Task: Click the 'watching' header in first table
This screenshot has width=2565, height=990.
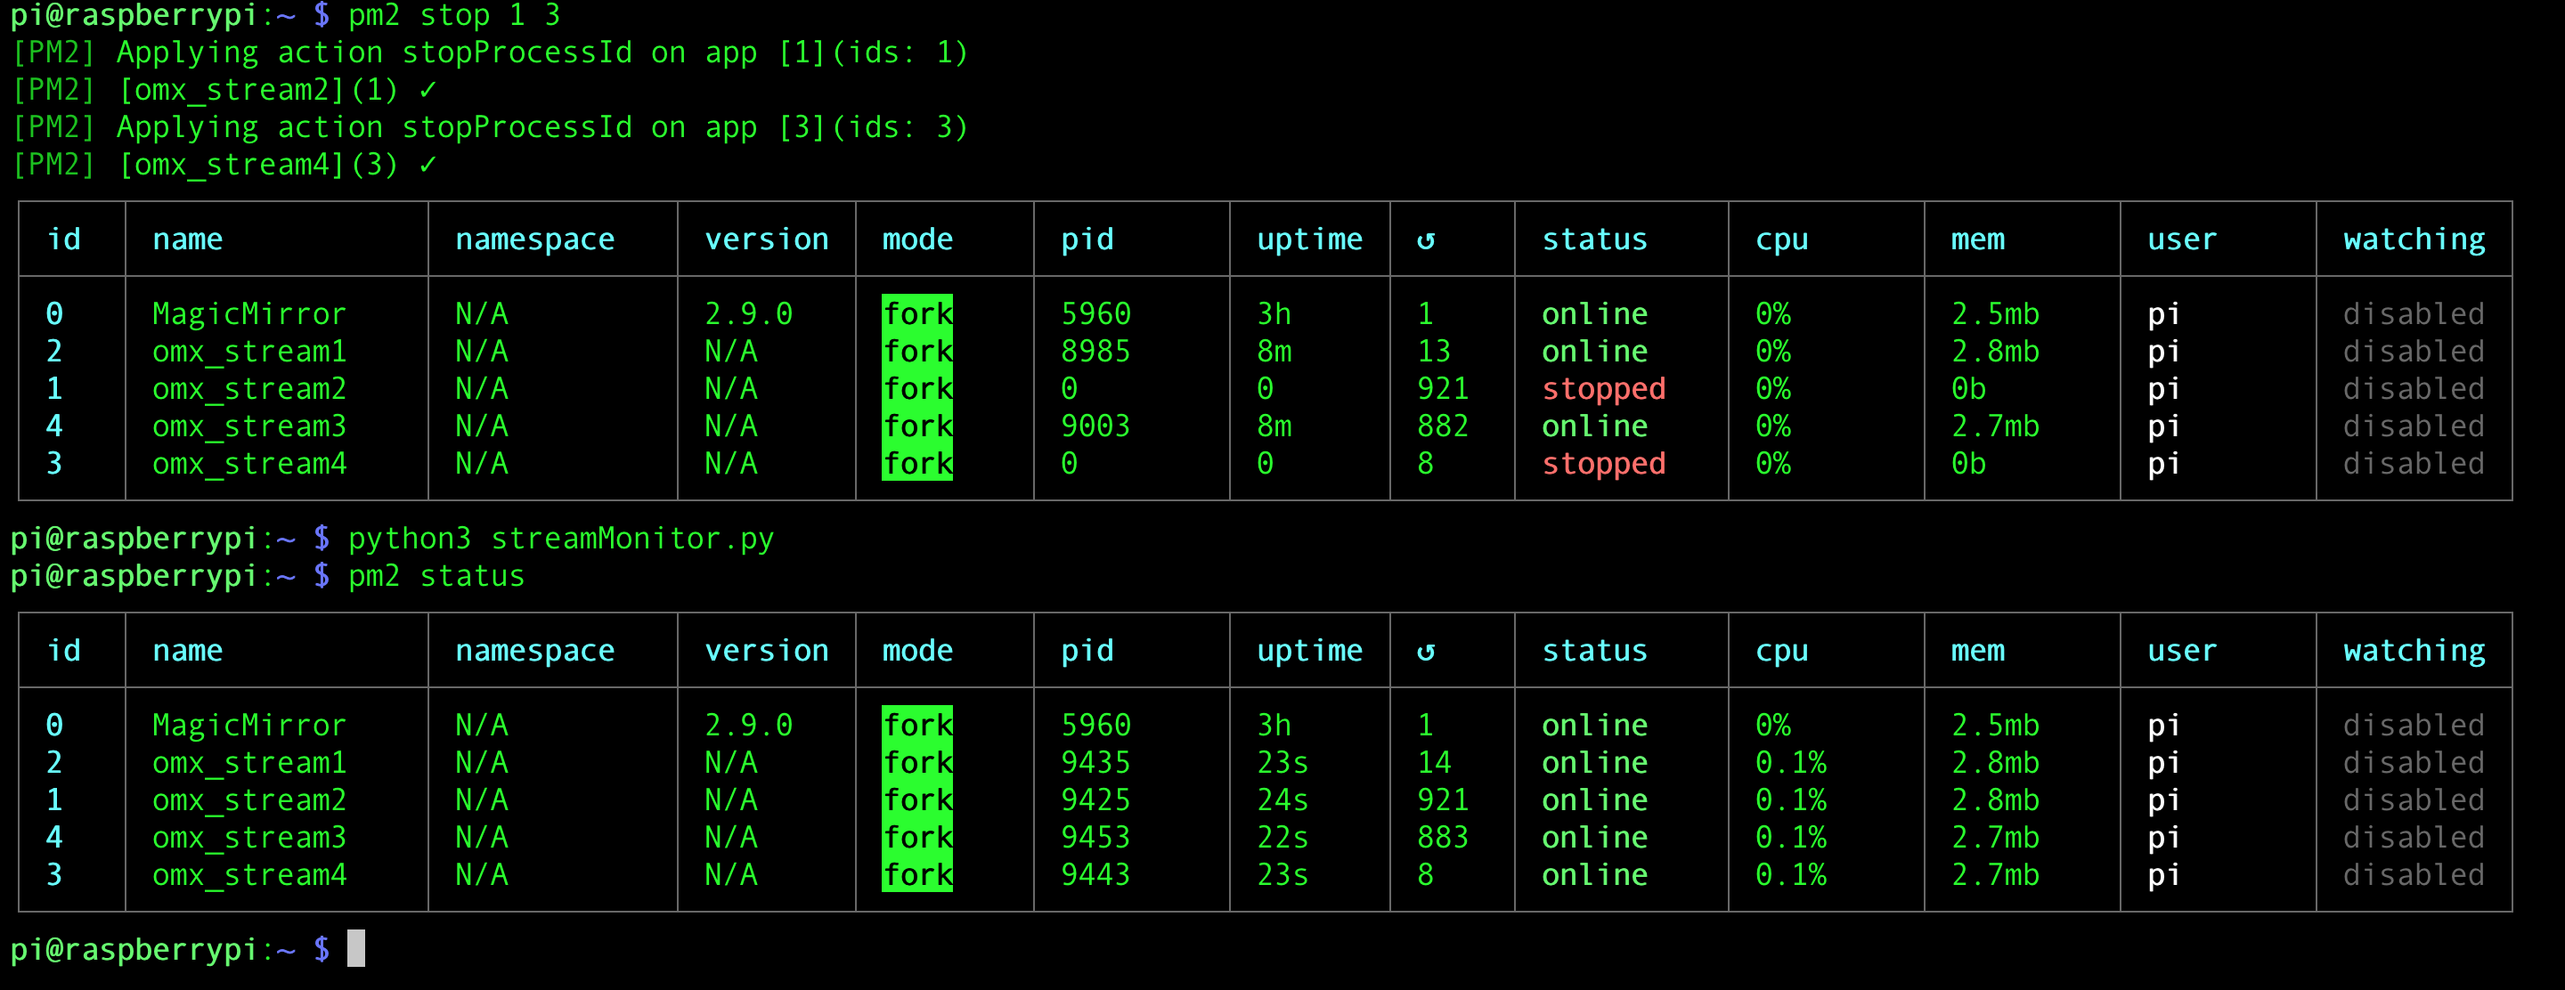Action: (x=2414, y=239)
